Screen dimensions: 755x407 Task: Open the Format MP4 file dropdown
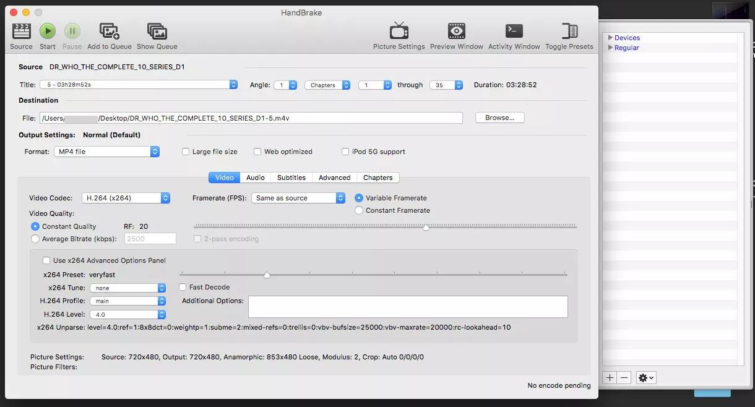(x=106, y=152)
